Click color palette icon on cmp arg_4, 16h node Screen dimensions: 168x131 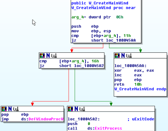[42, 56]
